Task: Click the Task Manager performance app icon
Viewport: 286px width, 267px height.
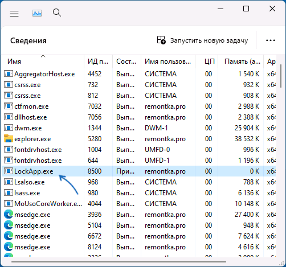Action: tap(37, 13)
